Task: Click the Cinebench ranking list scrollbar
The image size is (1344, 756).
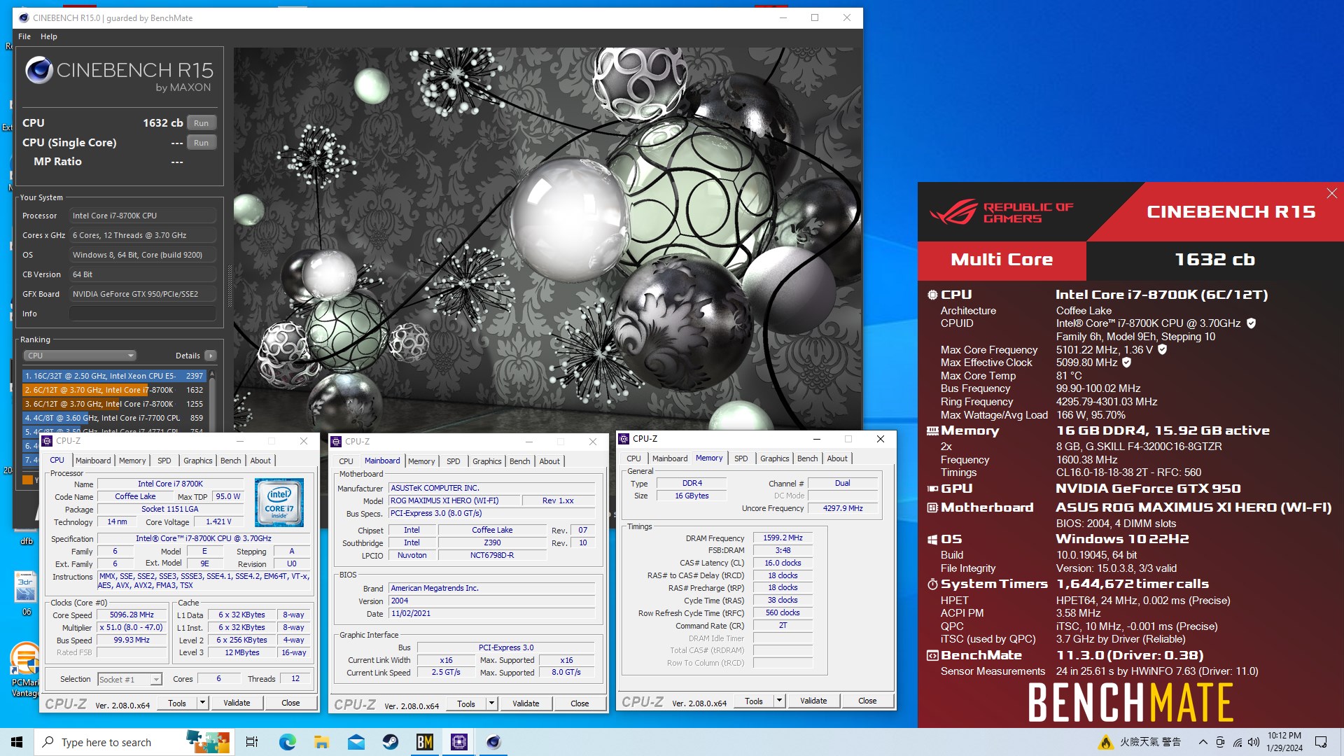Action: pyautogui.click(x=211, y=406)
